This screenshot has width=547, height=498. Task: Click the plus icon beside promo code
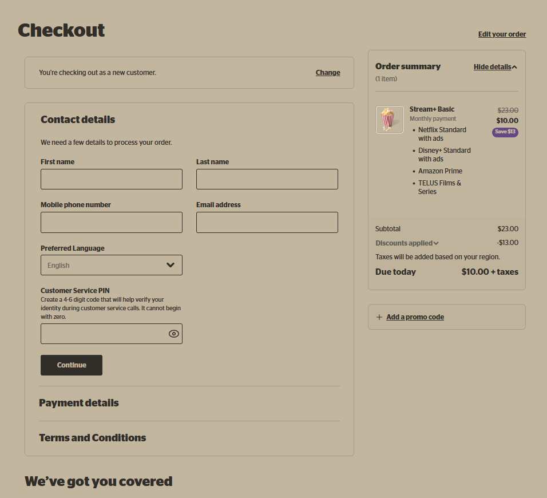[x=379, y=317]
